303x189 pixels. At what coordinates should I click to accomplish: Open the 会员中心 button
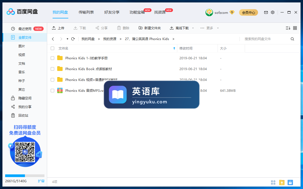[x=249, y=12]
